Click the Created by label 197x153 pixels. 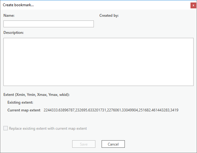pyautogui.click(x=109, y=16)
